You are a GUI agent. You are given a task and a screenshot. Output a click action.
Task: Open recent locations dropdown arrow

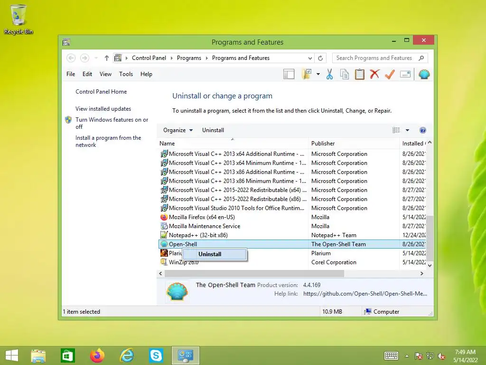click(96, 58)
